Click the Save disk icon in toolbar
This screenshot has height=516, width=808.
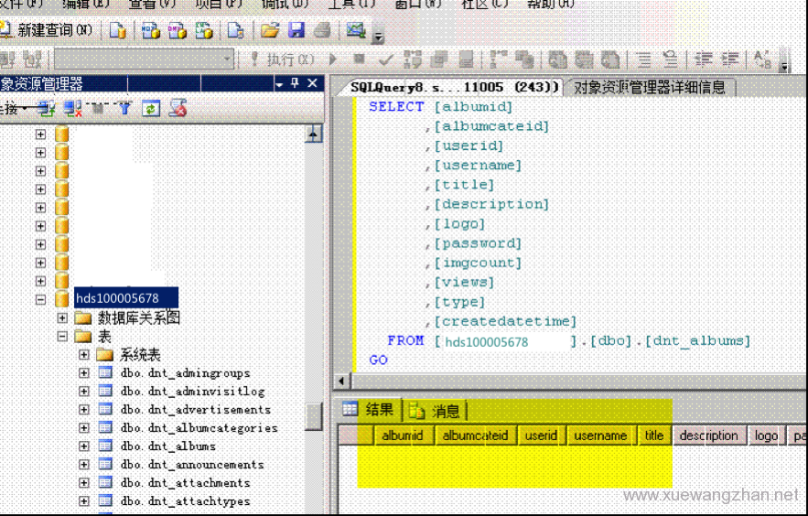pyautogui.click(x=296, y=31)
